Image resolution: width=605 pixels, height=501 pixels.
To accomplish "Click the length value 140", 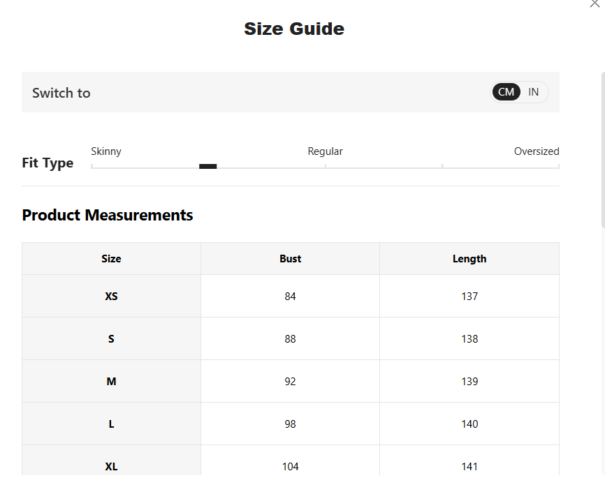I will (469, 424).
